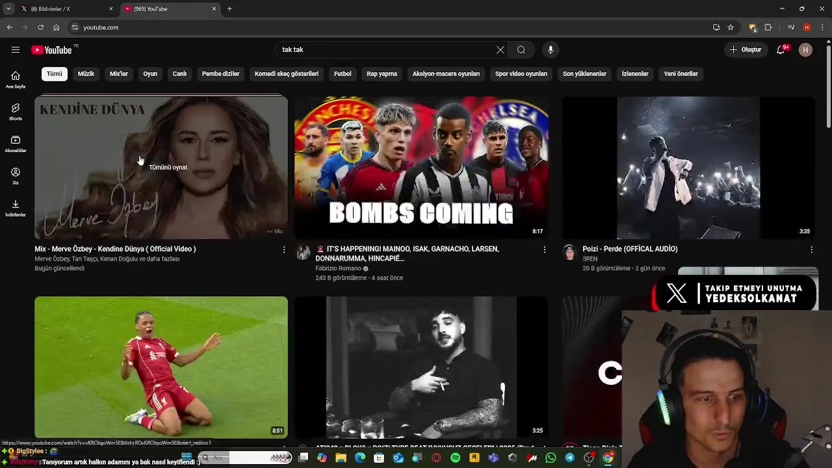Select Aksiyon-macera oyunları chip

pos(446,73)
